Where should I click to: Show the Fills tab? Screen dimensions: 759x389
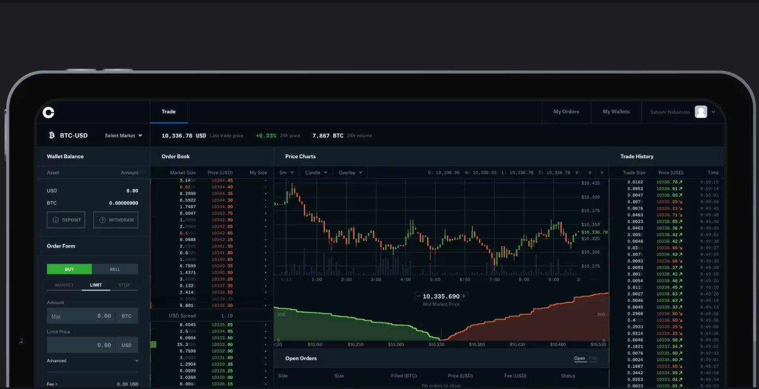[x=593, y=358]
